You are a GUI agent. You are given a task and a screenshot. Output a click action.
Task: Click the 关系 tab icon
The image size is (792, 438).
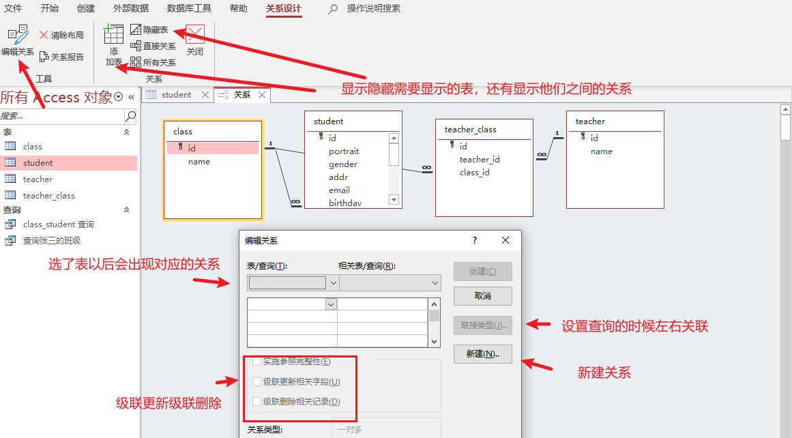point(223,94)
